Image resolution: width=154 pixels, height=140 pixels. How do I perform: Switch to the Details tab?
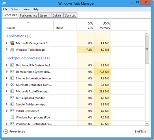click(57, 15)
